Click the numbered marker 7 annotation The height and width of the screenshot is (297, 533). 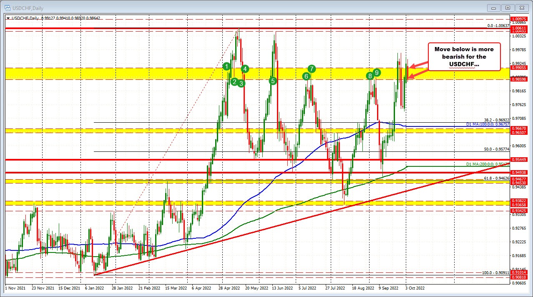click(312, 69)
